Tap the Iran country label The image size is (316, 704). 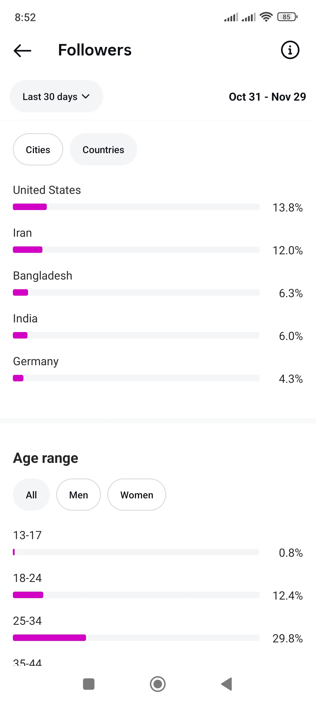(23, 233)
